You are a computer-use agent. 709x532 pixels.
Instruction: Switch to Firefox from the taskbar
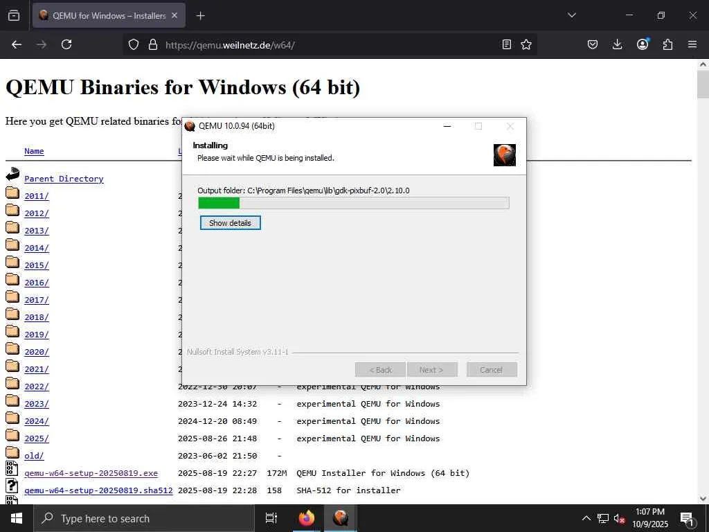coord(306,518)
